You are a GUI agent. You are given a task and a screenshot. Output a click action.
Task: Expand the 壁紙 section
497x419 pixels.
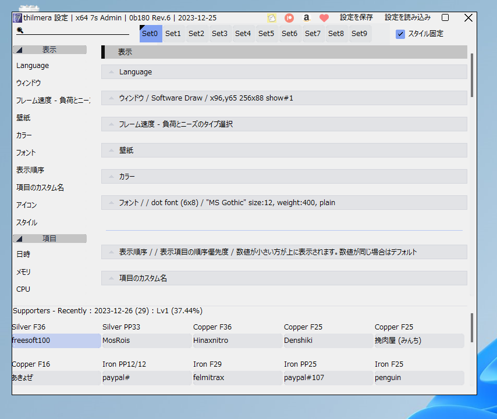click(284, 151)
